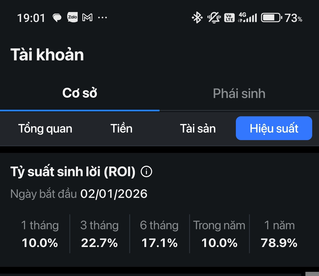Select the 1 năm ROI period

(279, 234)
